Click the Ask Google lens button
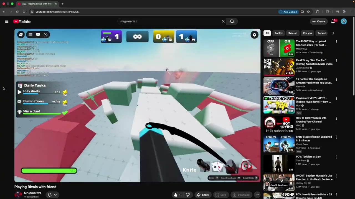Viewport: 355px width, 199px height. click(288, 12)
